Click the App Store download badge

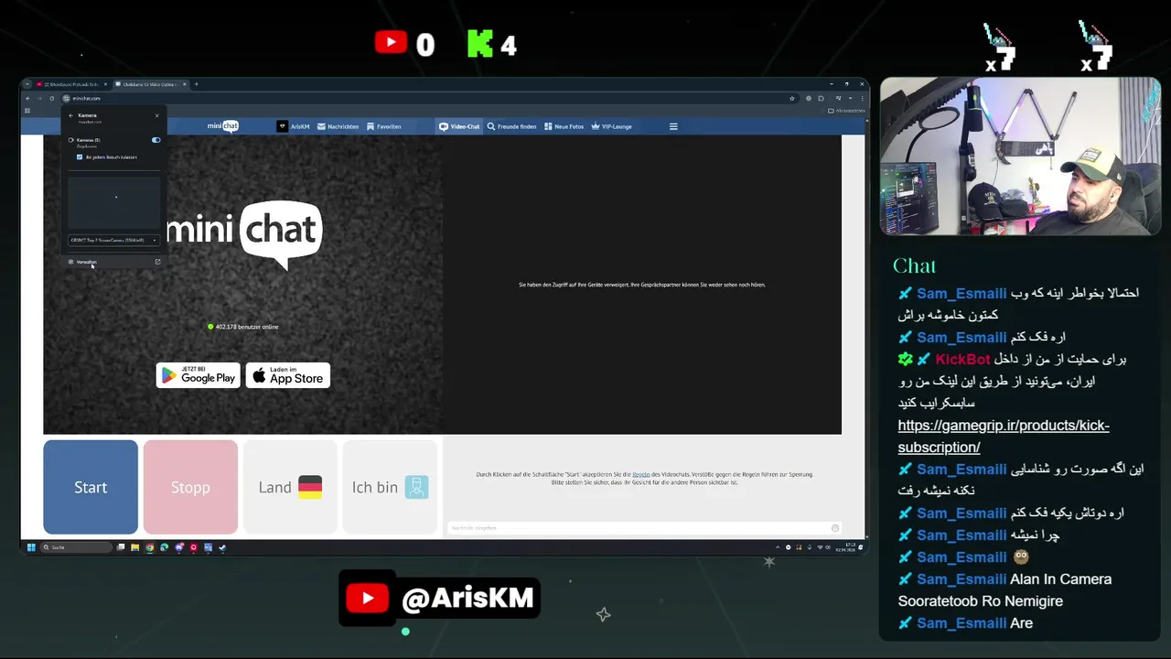click(x=288, y=375)
